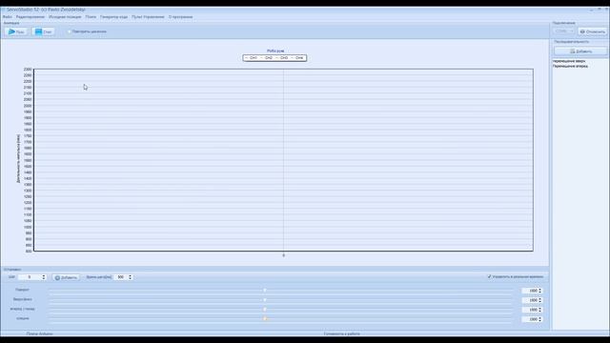Open the COM port dropdown
Viewport: 610px width, 343px height.
tap(563, 31)
